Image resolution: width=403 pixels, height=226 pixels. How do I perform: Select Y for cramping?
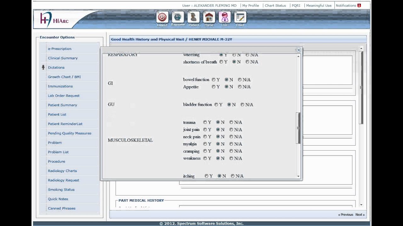[205, 151]
